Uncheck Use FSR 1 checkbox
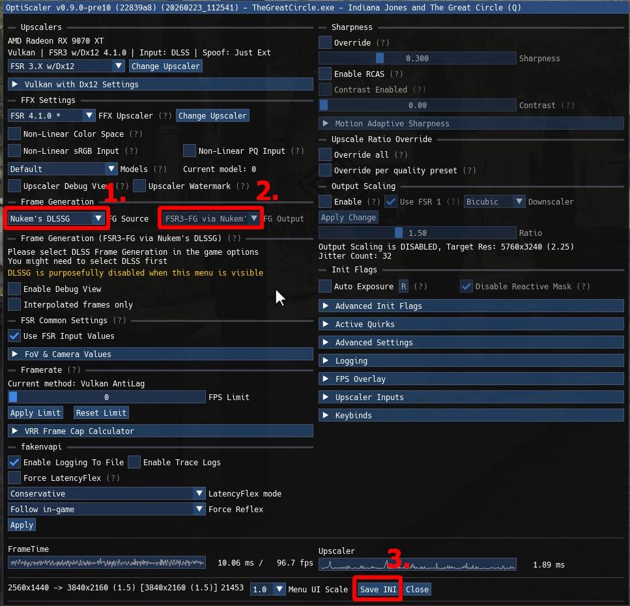This screenshot has height=606, width=630. (391, 202)
